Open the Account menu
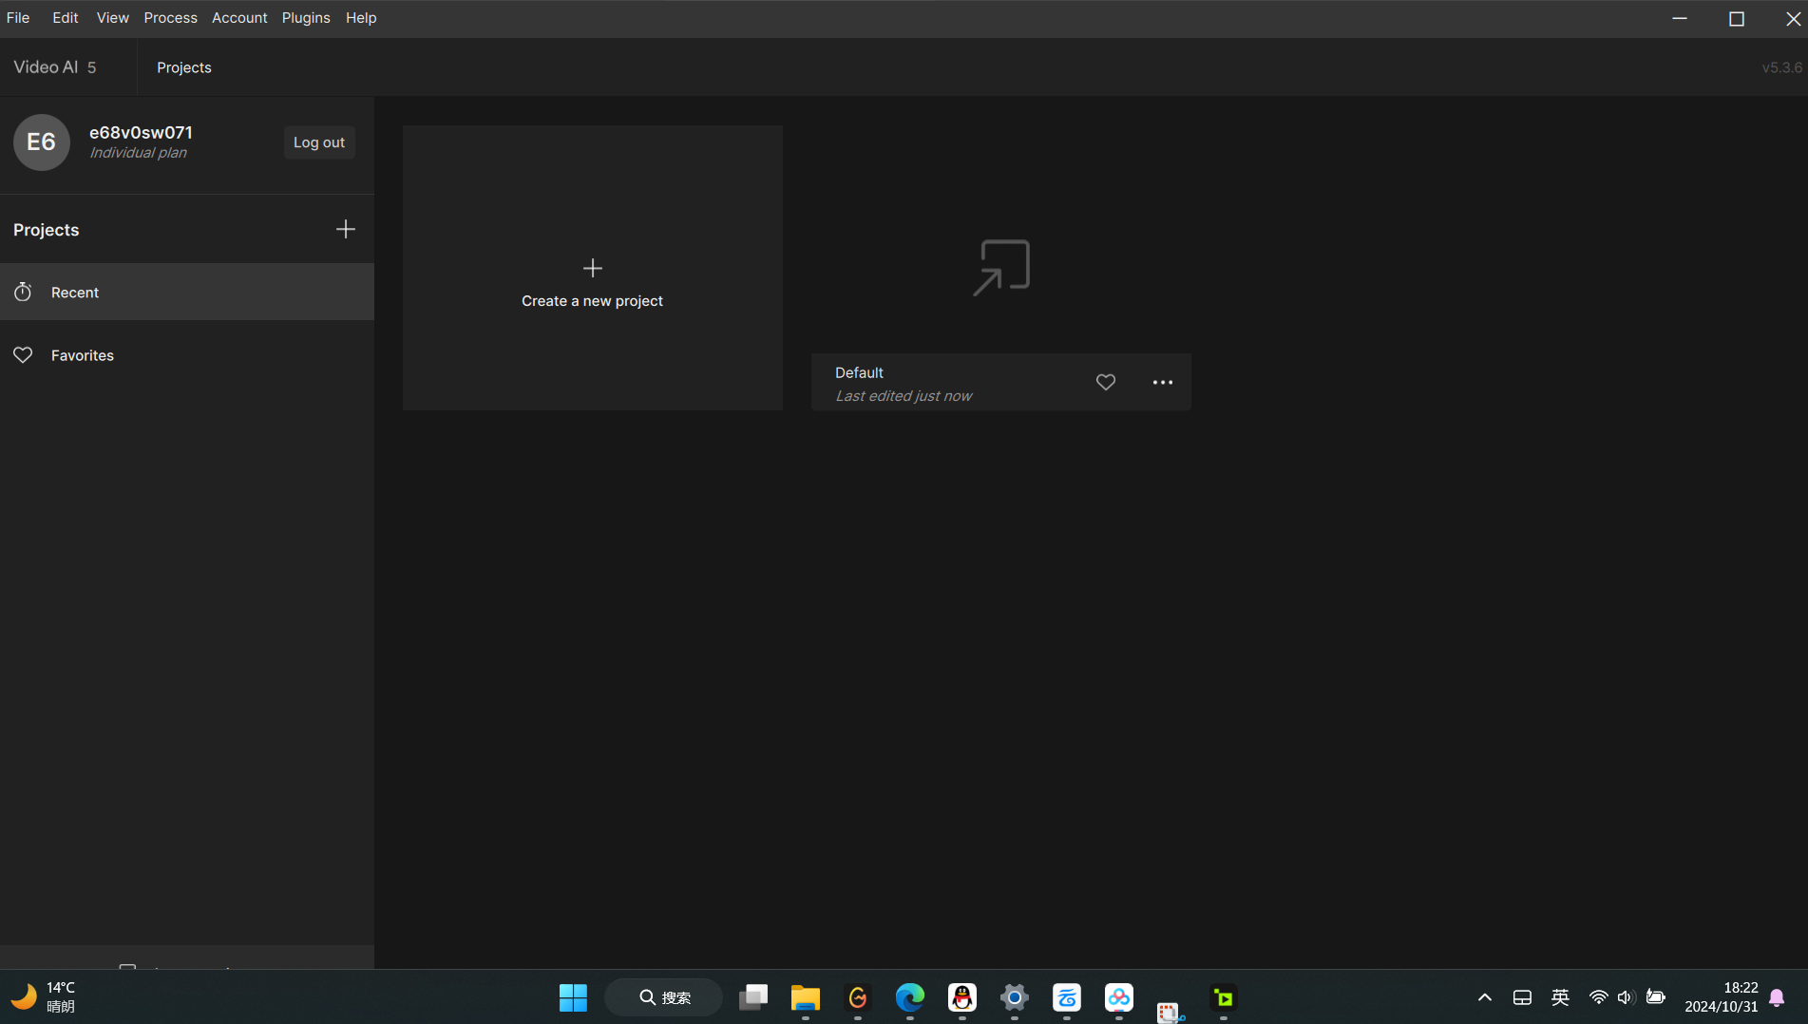Screen dimensions: 1808x1024 tap(238, 18)
